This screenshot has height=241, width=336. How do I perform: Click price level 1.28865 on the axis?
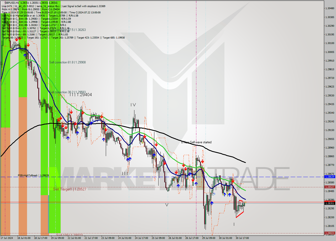[329, 156]
